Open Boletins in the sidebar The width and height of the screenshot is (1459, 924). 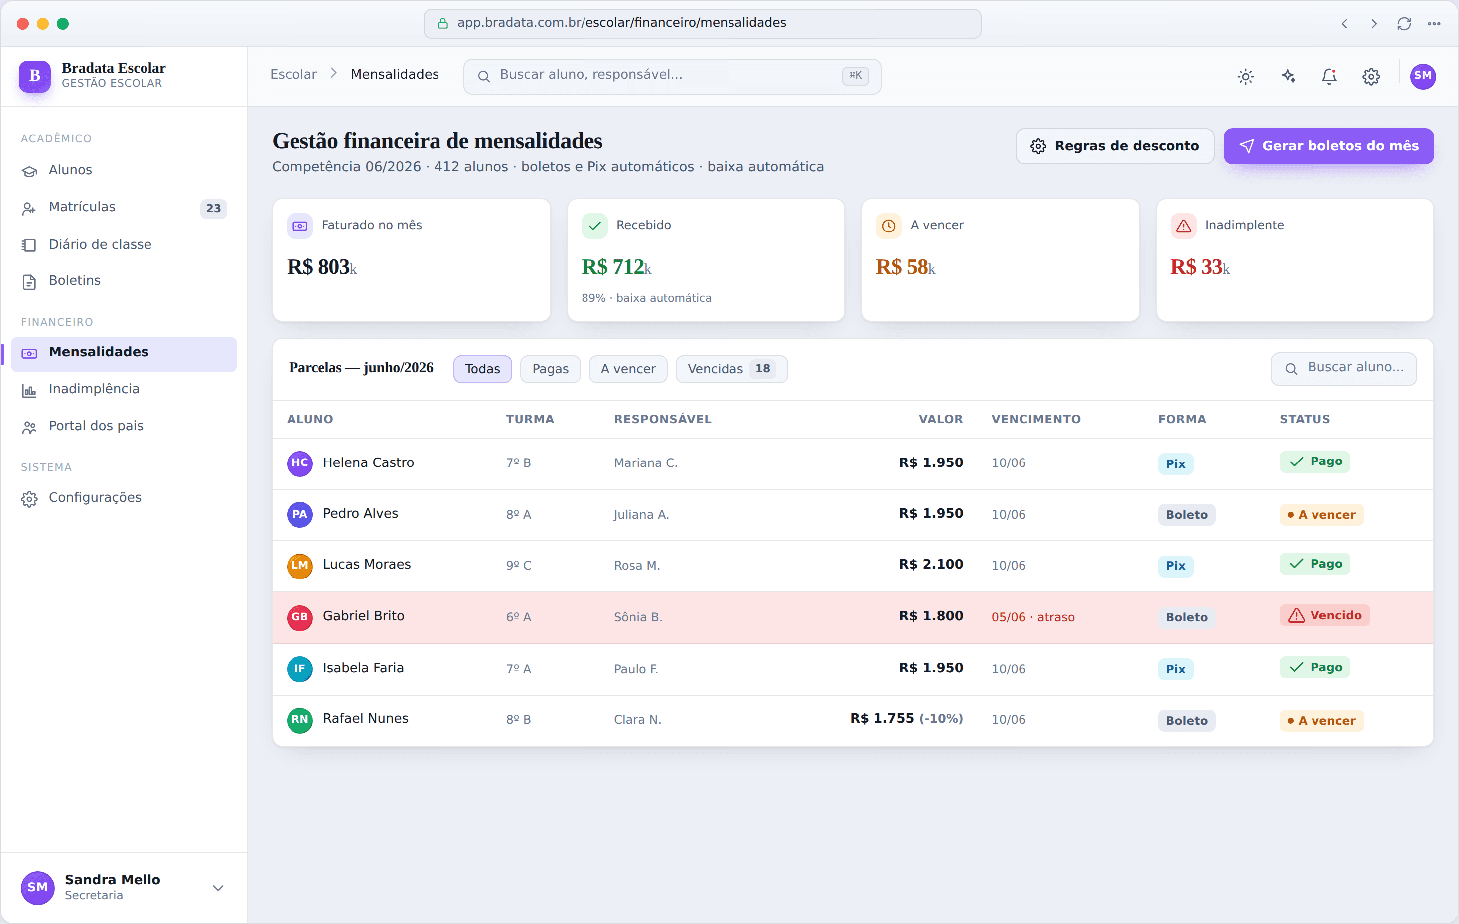coord(124,281)
